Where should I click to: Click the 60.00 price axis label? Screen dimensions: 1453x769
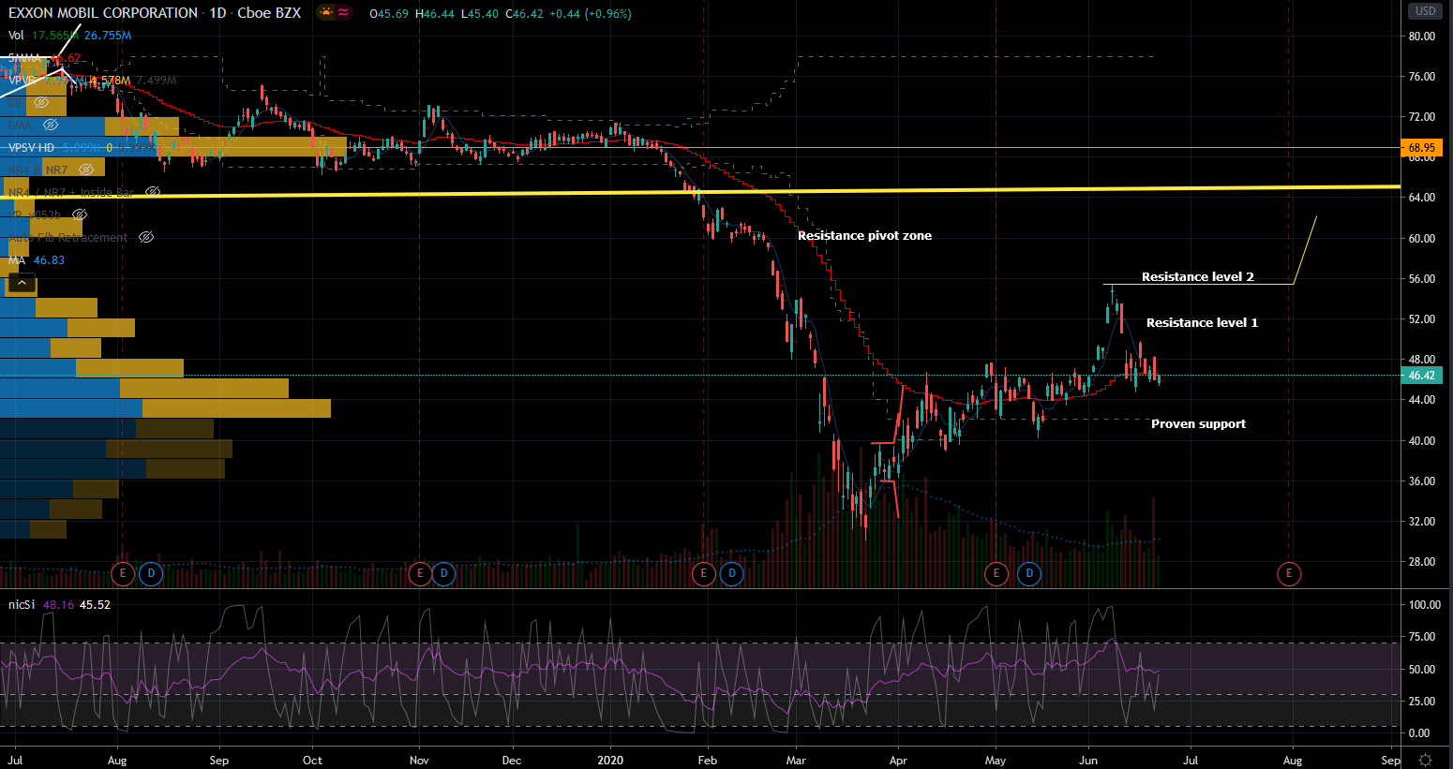(1422, 239)
